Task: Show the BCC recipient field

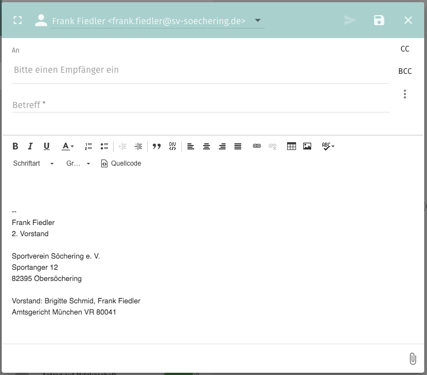Action: tap(405, 71)
